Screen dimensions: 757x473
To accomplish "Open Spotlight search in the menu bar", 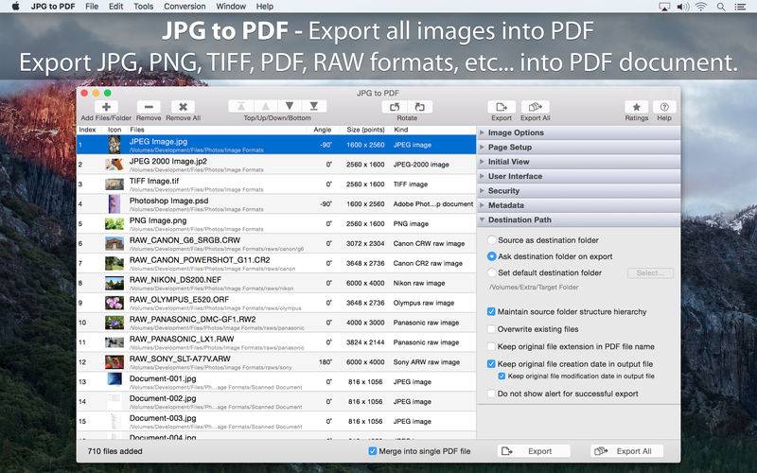I will [721, 7].
